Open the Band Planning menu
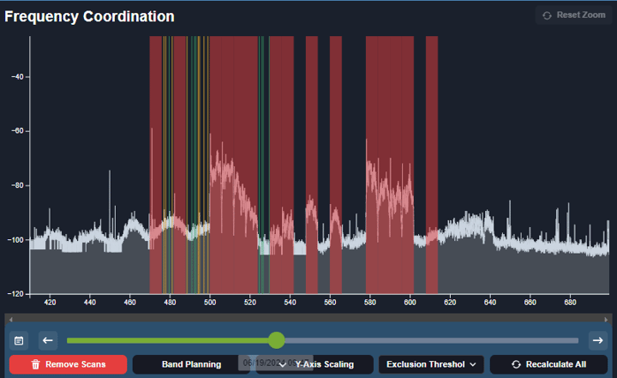 tap(191, 364)
